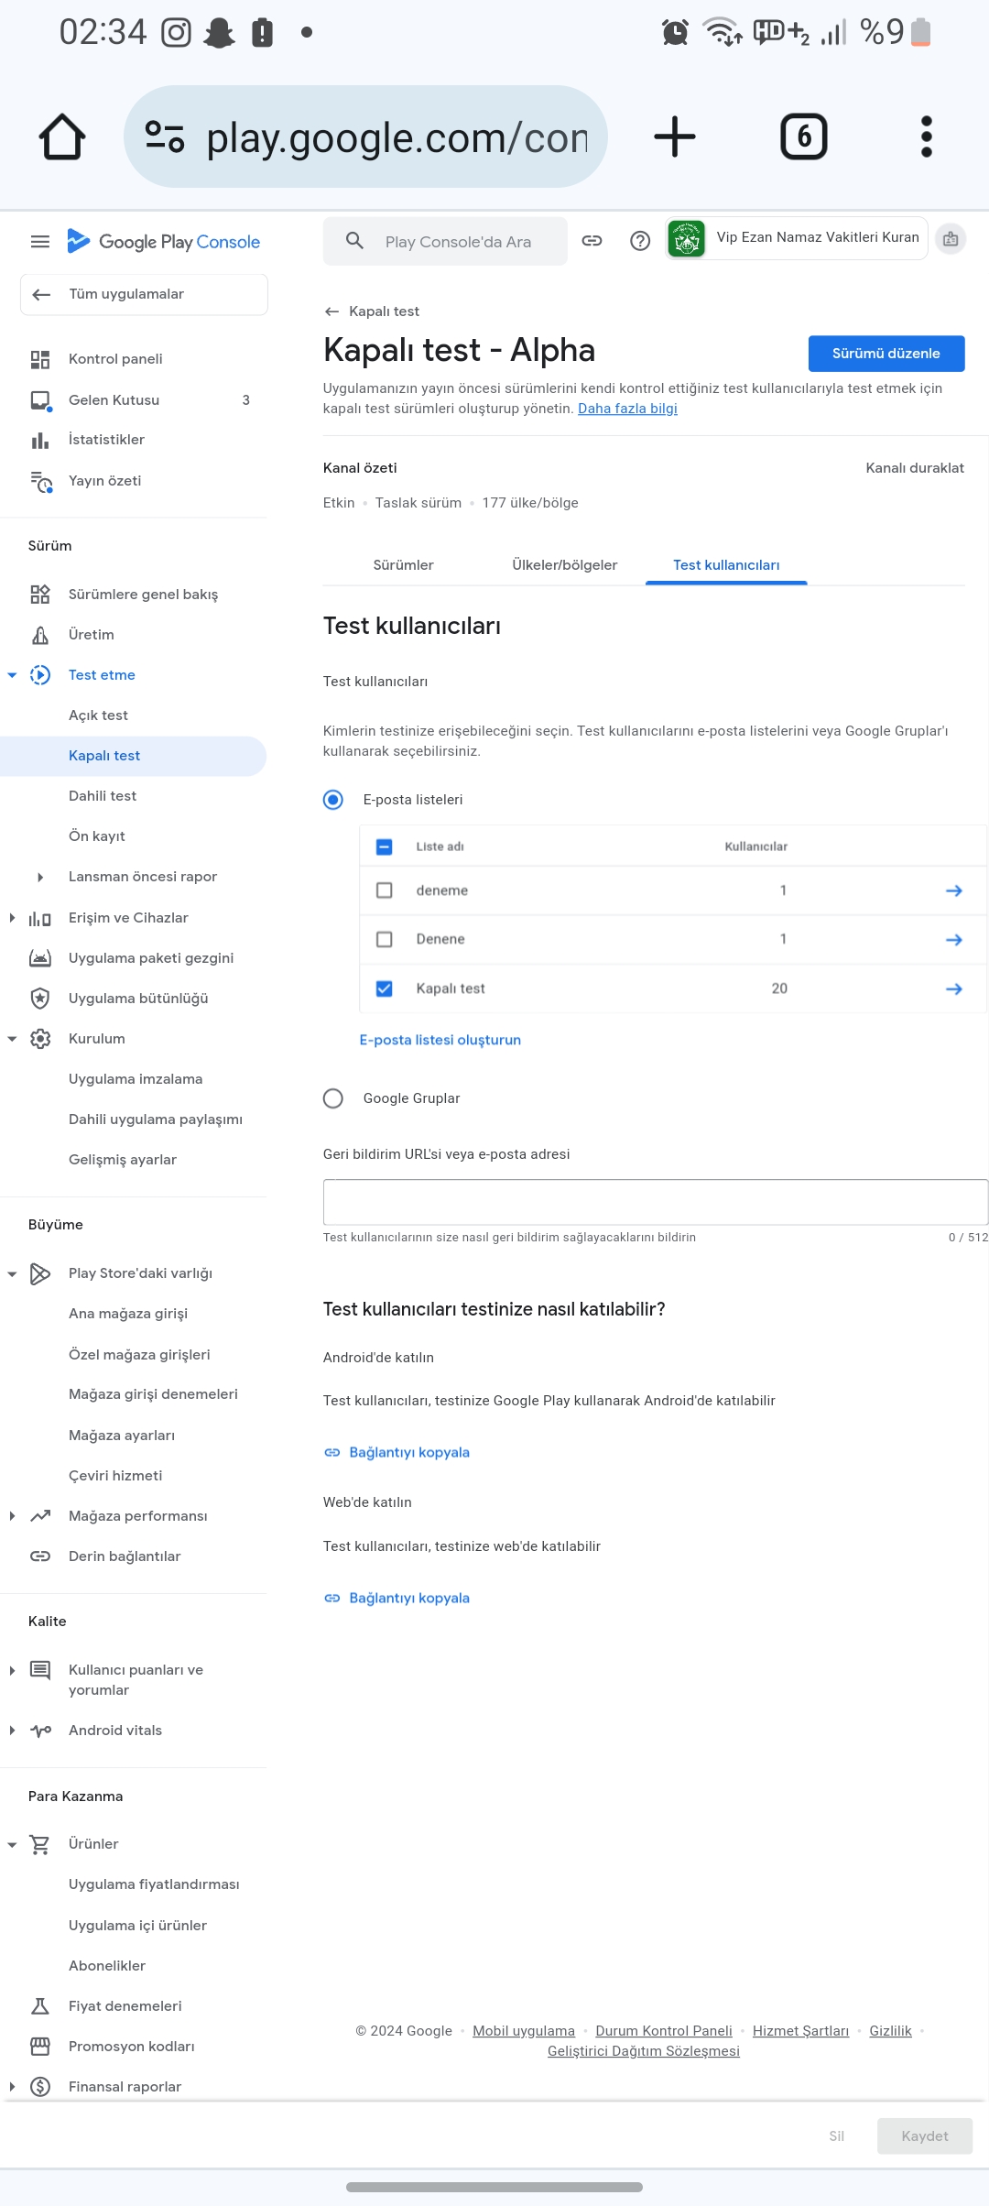Select the Google Gruplar radio button
The image size is (989, 2206).
click(333, 1098)
